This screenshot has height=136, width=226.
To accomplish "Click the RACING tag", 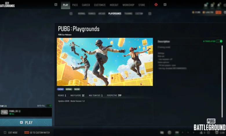I will (77, 89).
